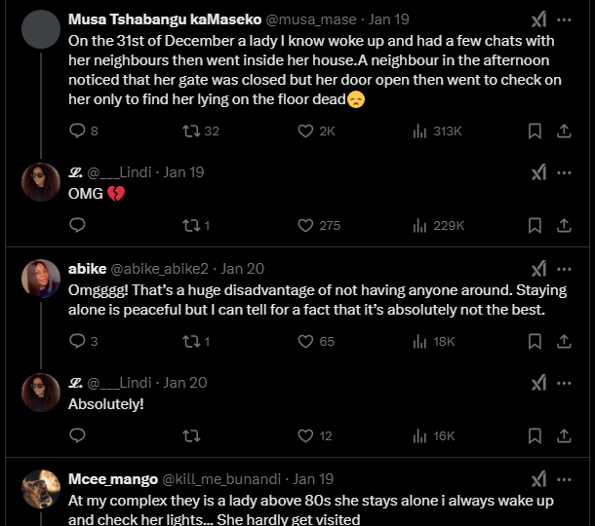Open more options on Musa's tweet
Viewport: 595px width, 526px height.
click(x=564, y=20)
